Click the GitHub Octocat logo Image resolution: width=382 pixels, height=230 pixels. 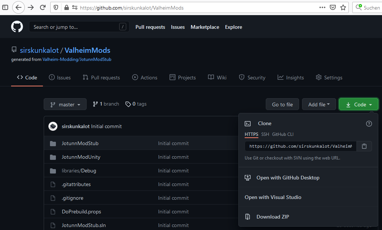(x=17, y=27)
